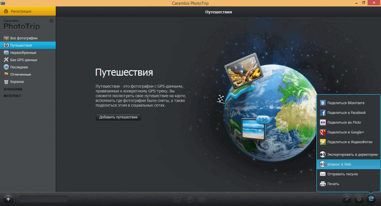This screenshot has height=206, width=381.
Task: Click the plus button in bottom bar
Action: [8, 199]
